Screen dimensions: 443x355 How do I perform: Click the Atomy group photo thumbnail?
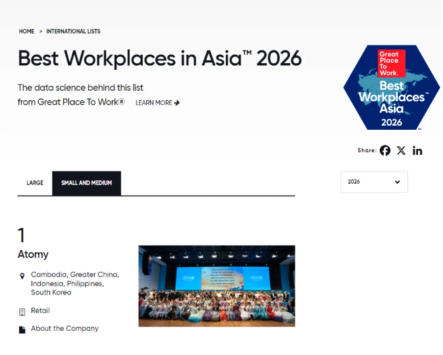pyautogui.click(x=217, y=286)
